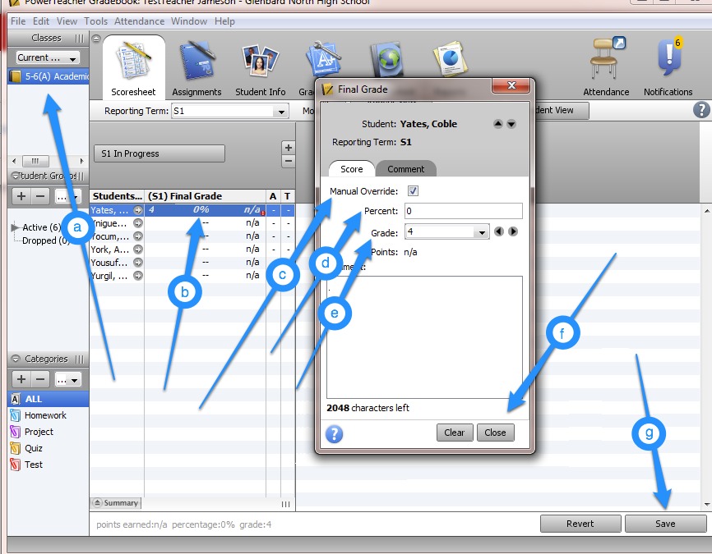The height and width of the screenshot is (554, 712).
Task: Open the Grade dropdown in dialog
Action: point(481,233)
